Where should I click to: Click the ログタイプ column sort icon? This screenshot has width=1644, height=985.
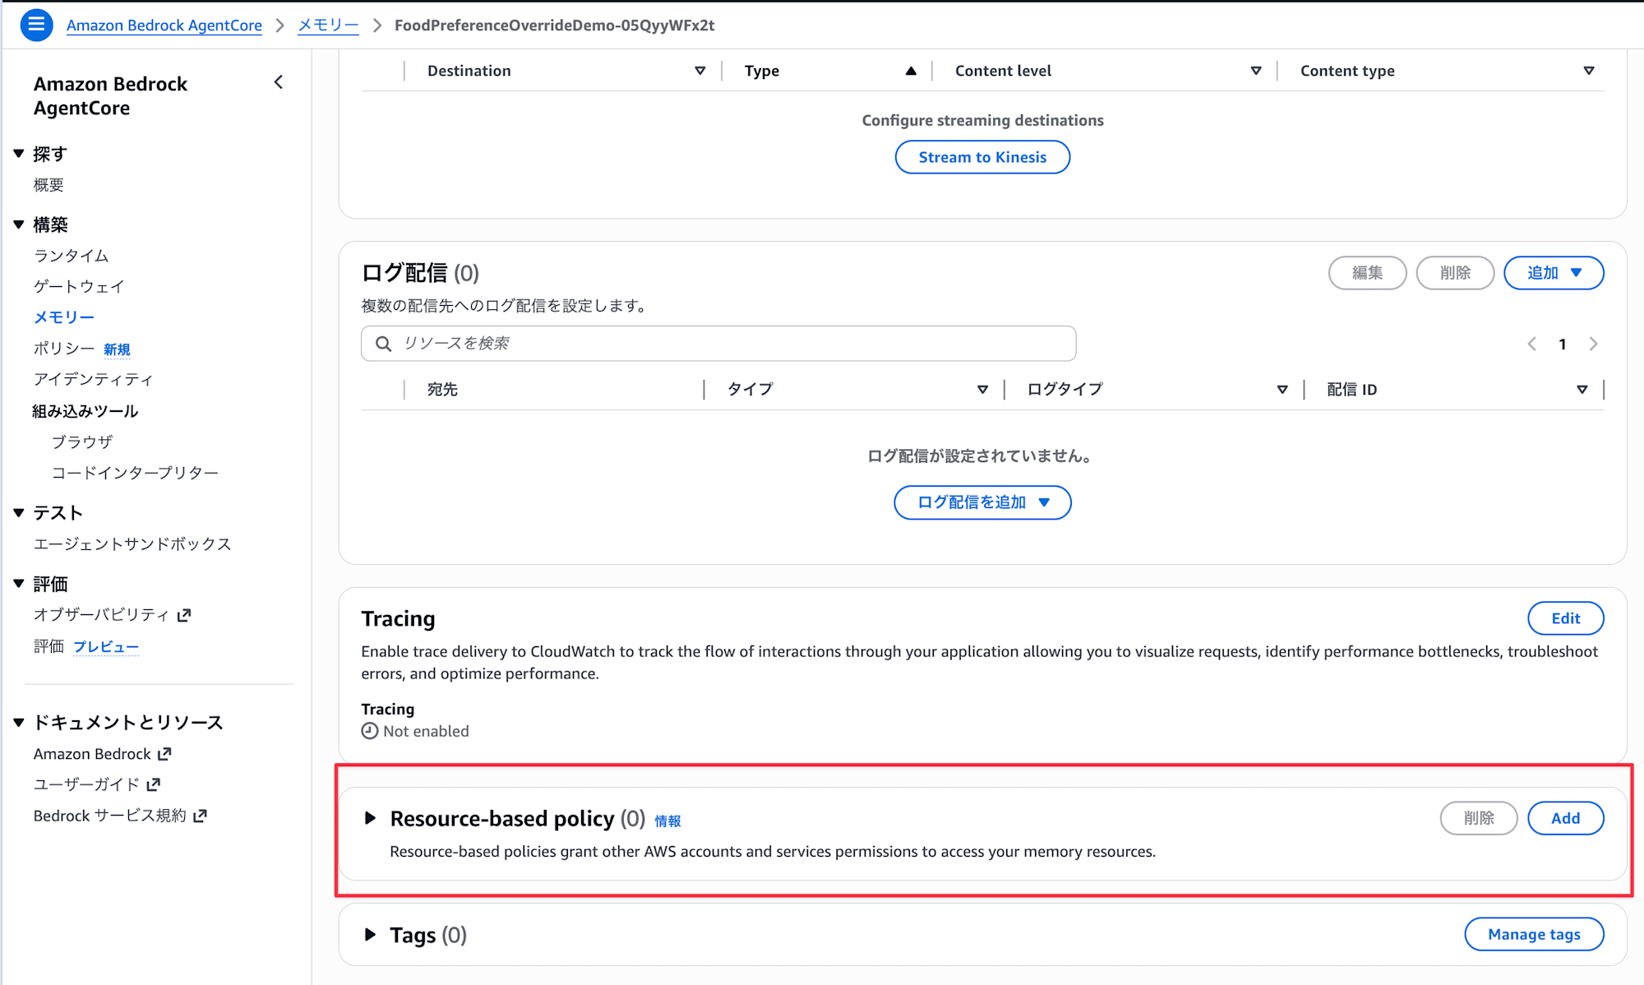click(1281, 390)
